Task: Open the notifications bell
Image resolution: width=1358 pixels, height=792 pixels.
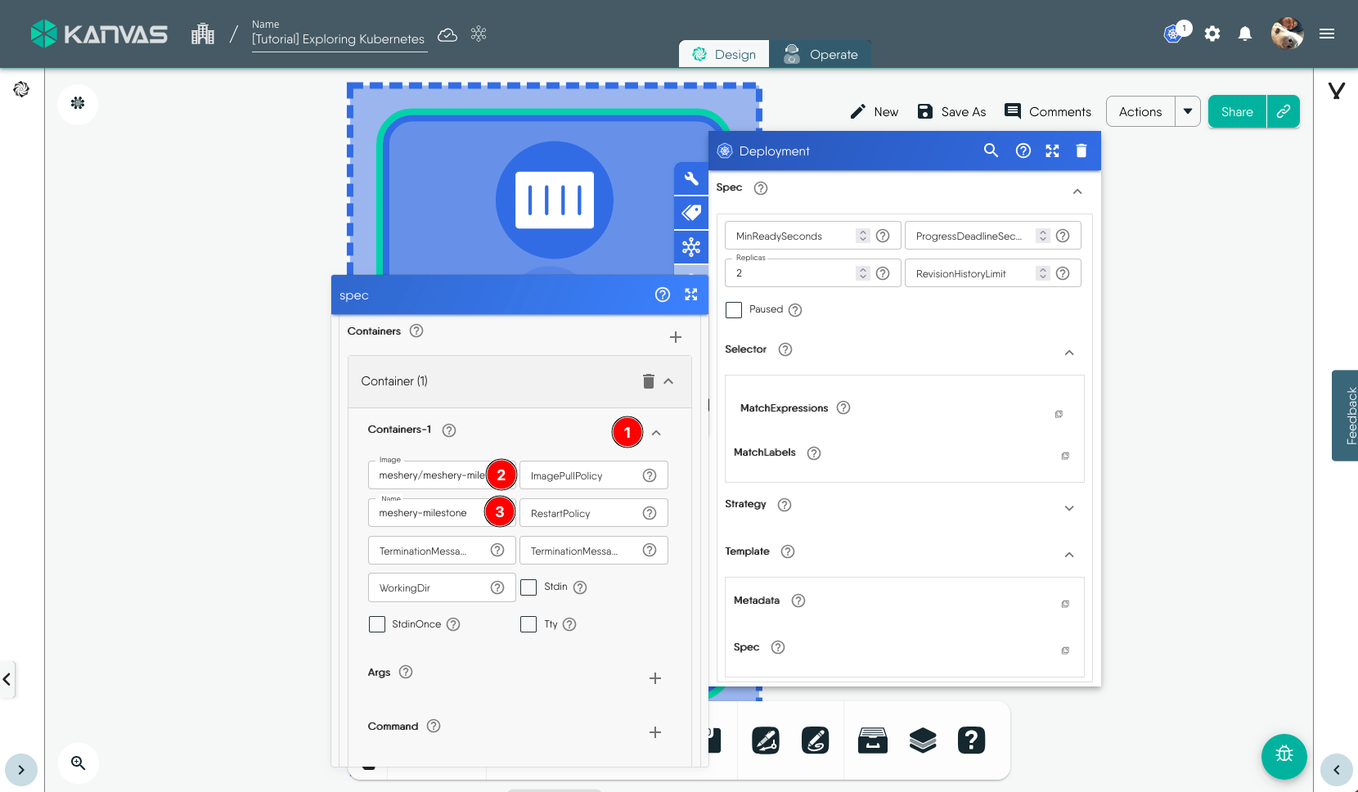Action: [1244, 34]
